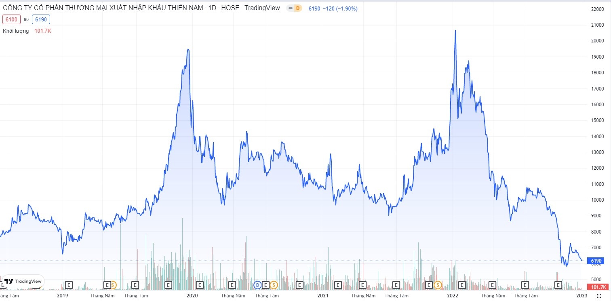Select the Khối lượng volume indicator label

point(16,31)
